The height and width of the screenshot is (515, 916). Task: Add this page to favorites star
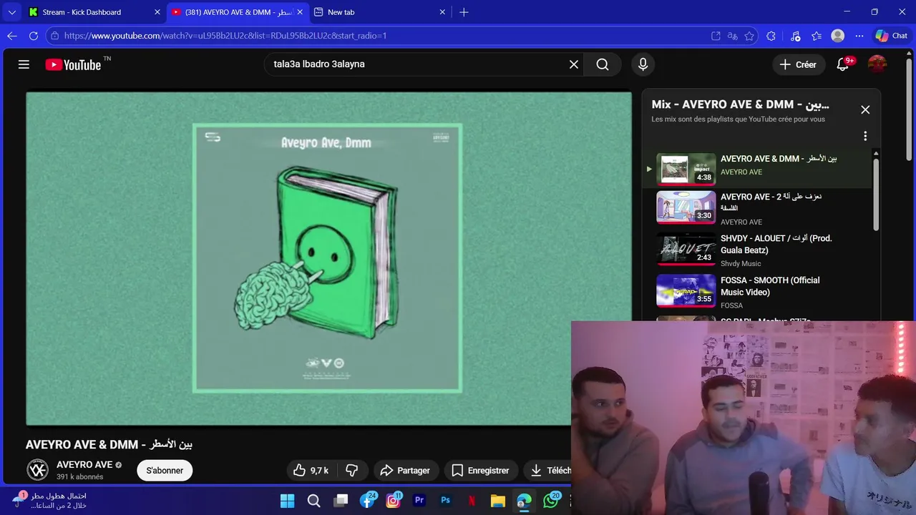[749, 36]
